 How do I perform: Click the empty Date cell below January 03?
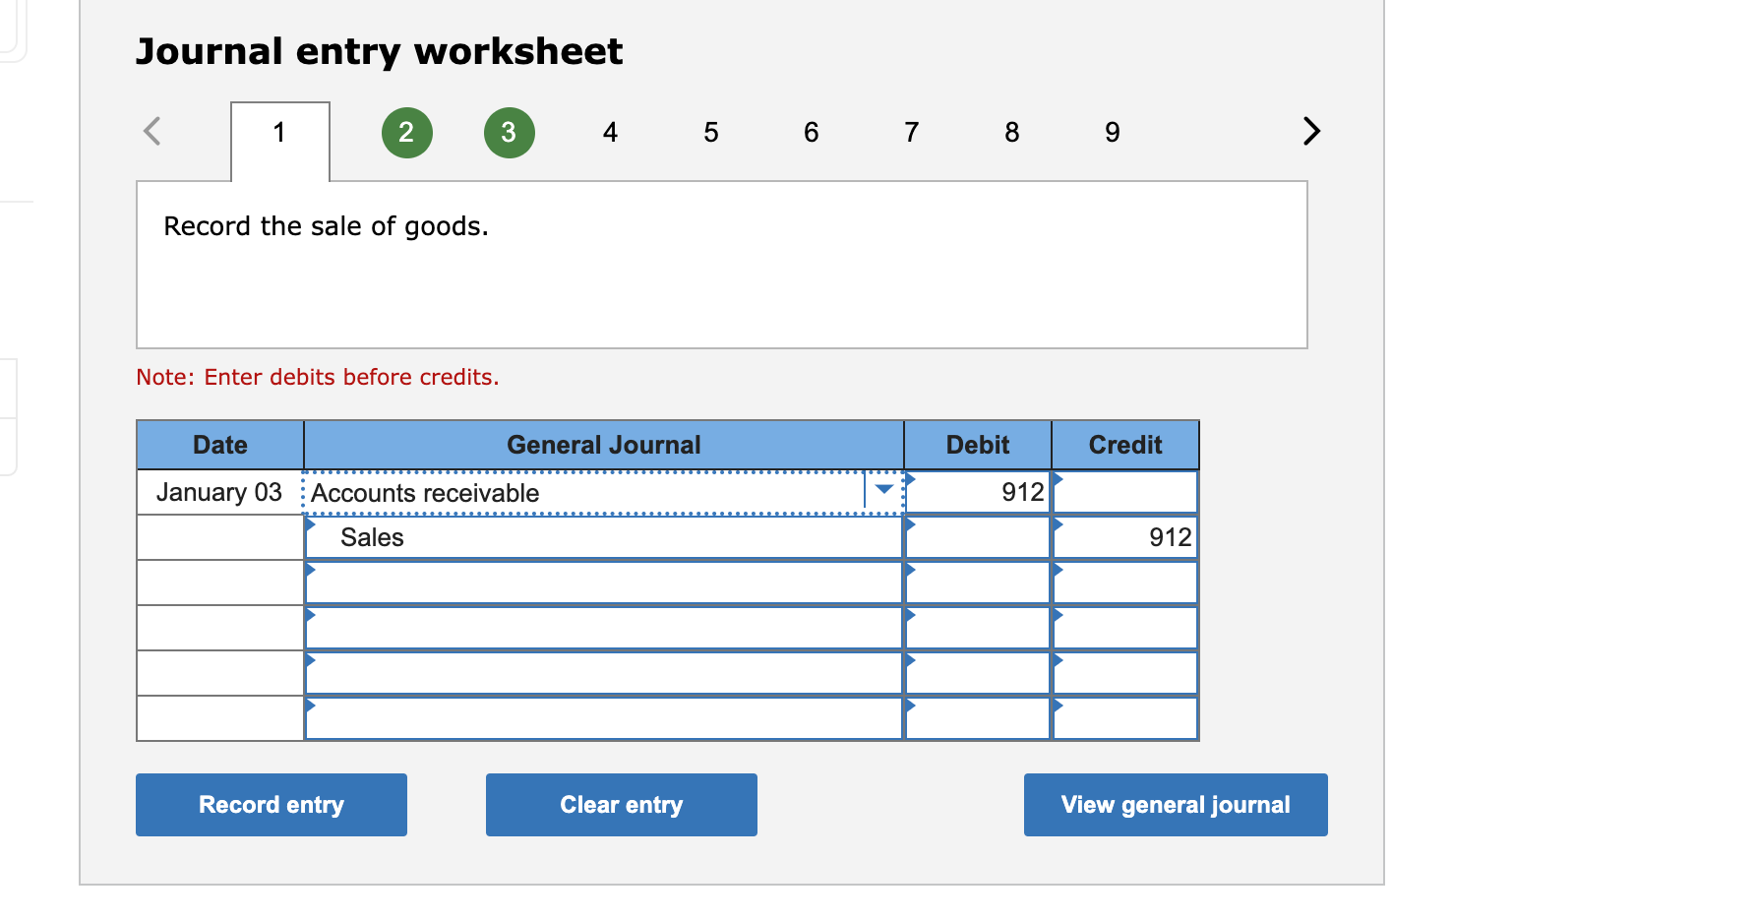click(218, 537)
